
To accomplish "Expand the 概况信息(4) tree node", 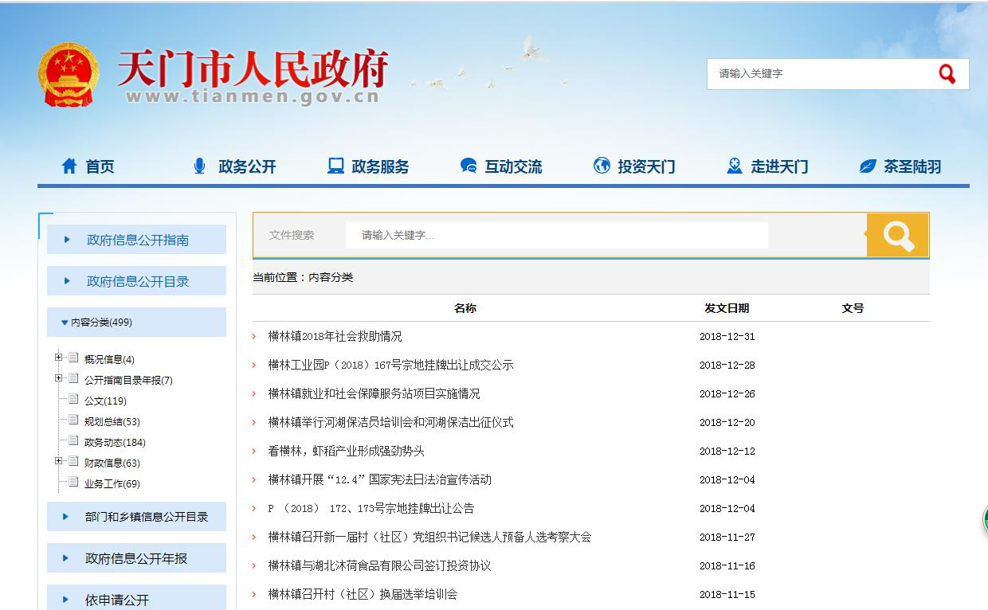I will point(59,358).
